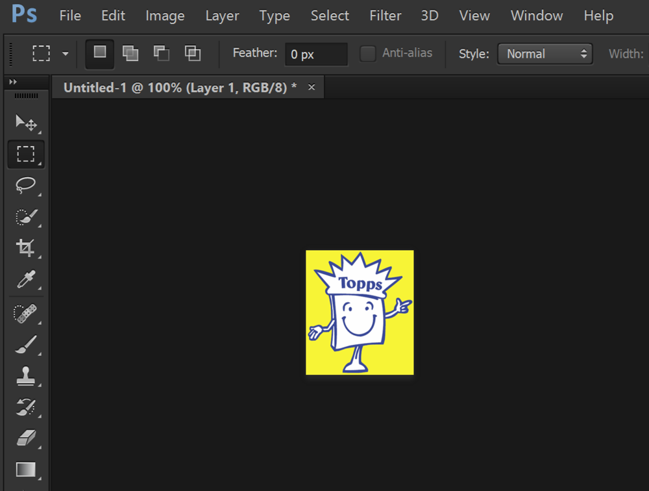Select the Eraser tool
The image size is (649, 491).
(26, 438)
